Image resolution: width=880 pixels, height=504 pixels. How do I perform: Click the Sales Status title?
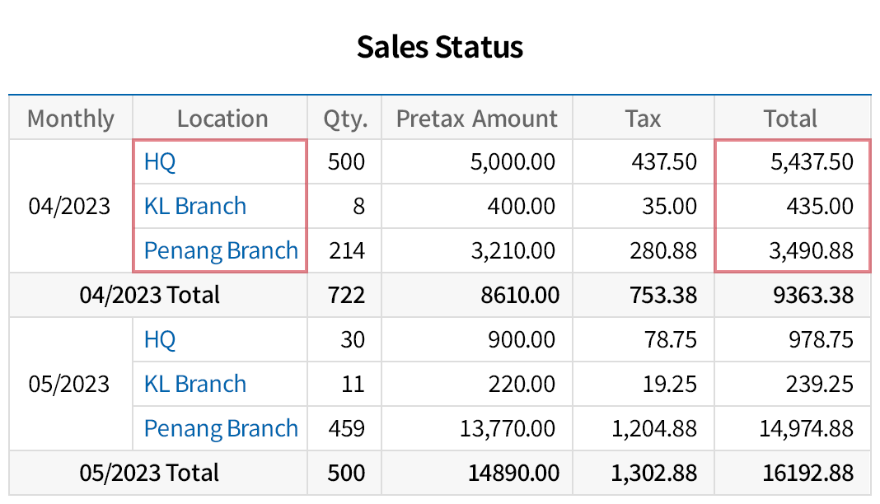440,47
